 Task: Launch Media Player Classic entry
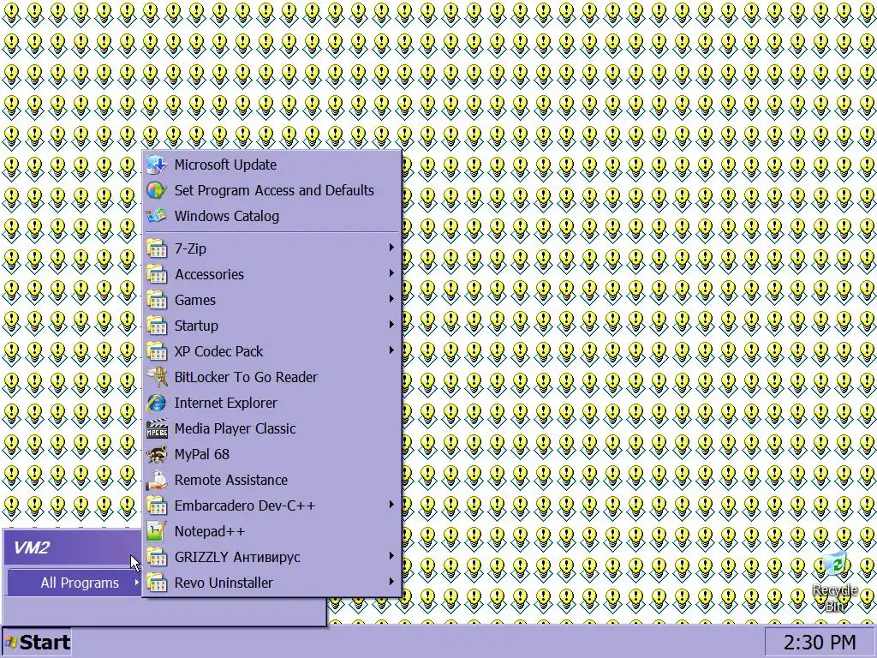tap(272, 428)
